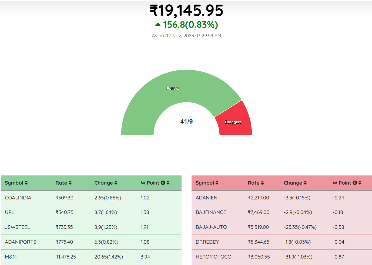Select ADANIENT symbol
The height and width of the screenshot is (265, 372).
pyautogui.click(x=208, y=198)
